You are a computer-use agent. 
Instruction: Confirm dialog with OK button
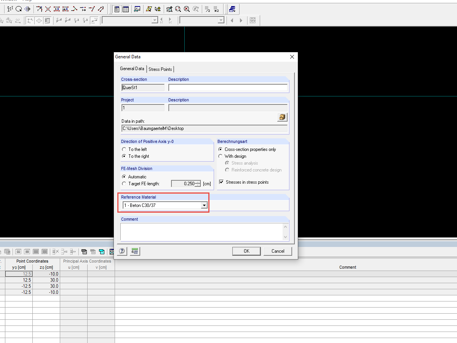click(247, 251)
